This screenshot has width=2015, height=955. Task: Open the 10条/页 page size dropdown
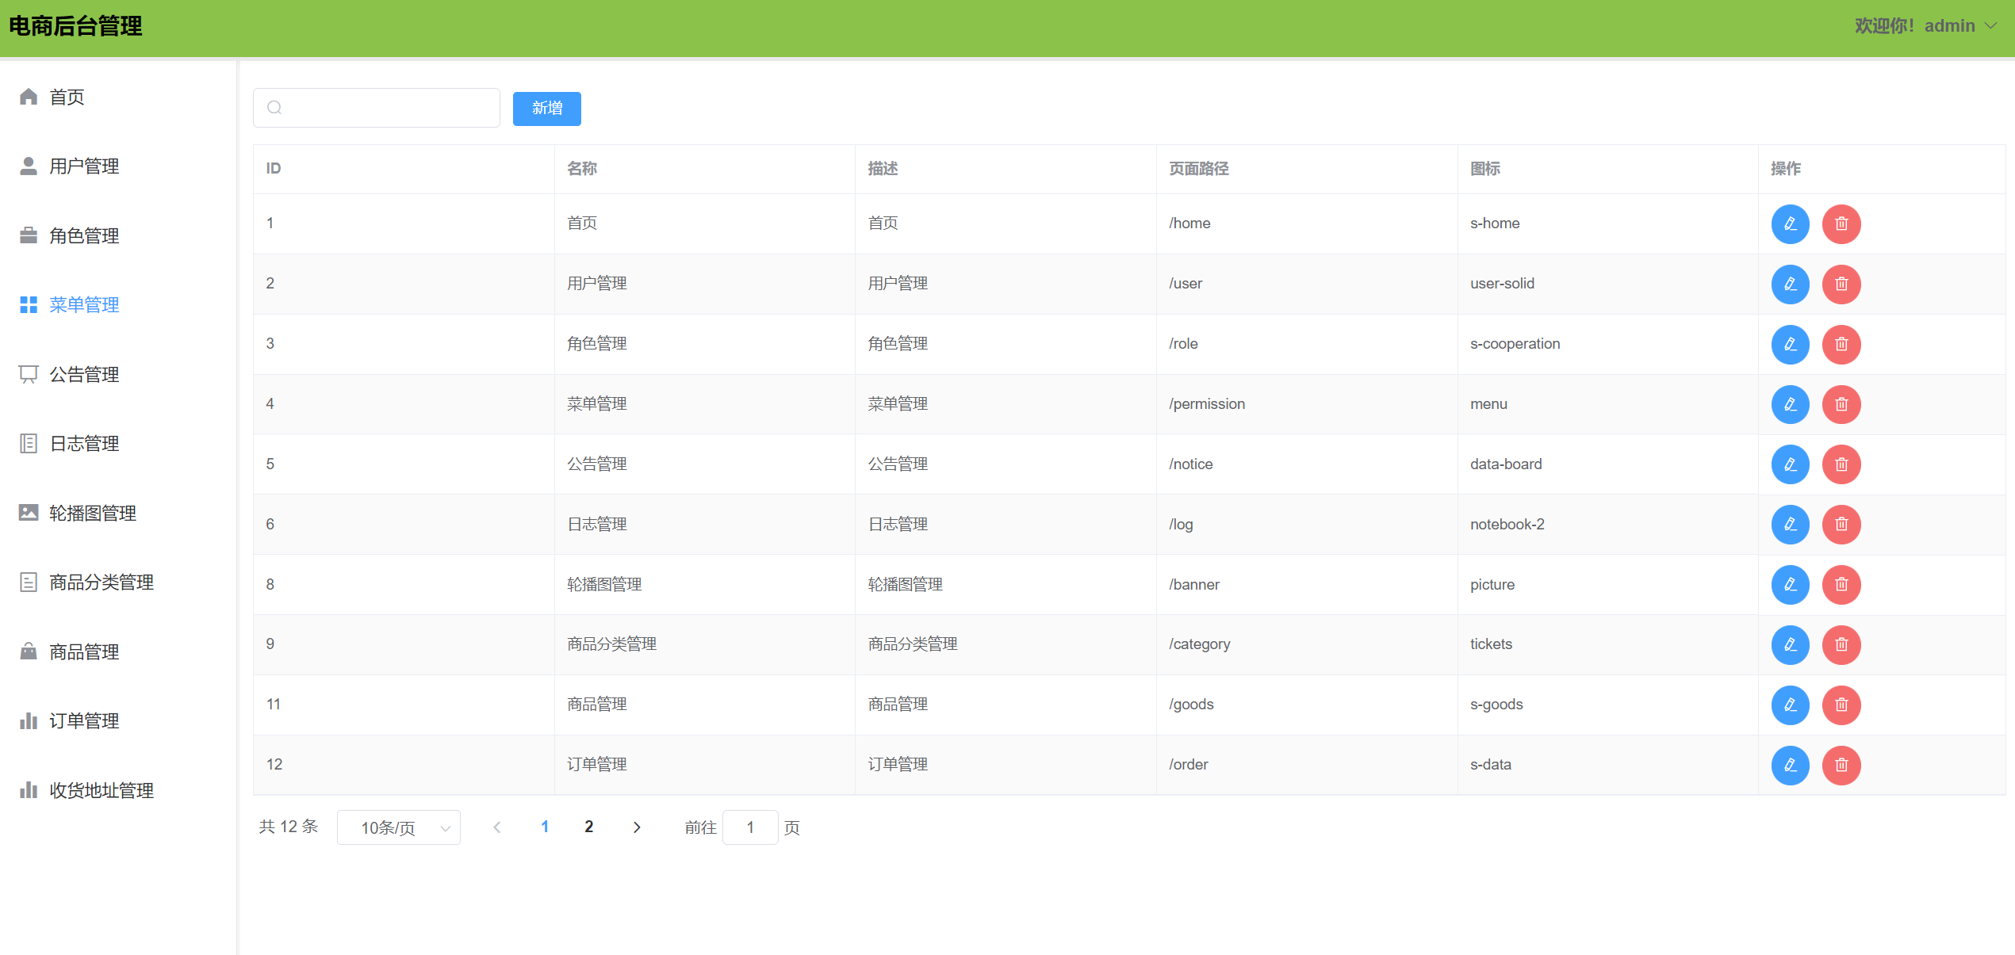(x=398, y=827)
